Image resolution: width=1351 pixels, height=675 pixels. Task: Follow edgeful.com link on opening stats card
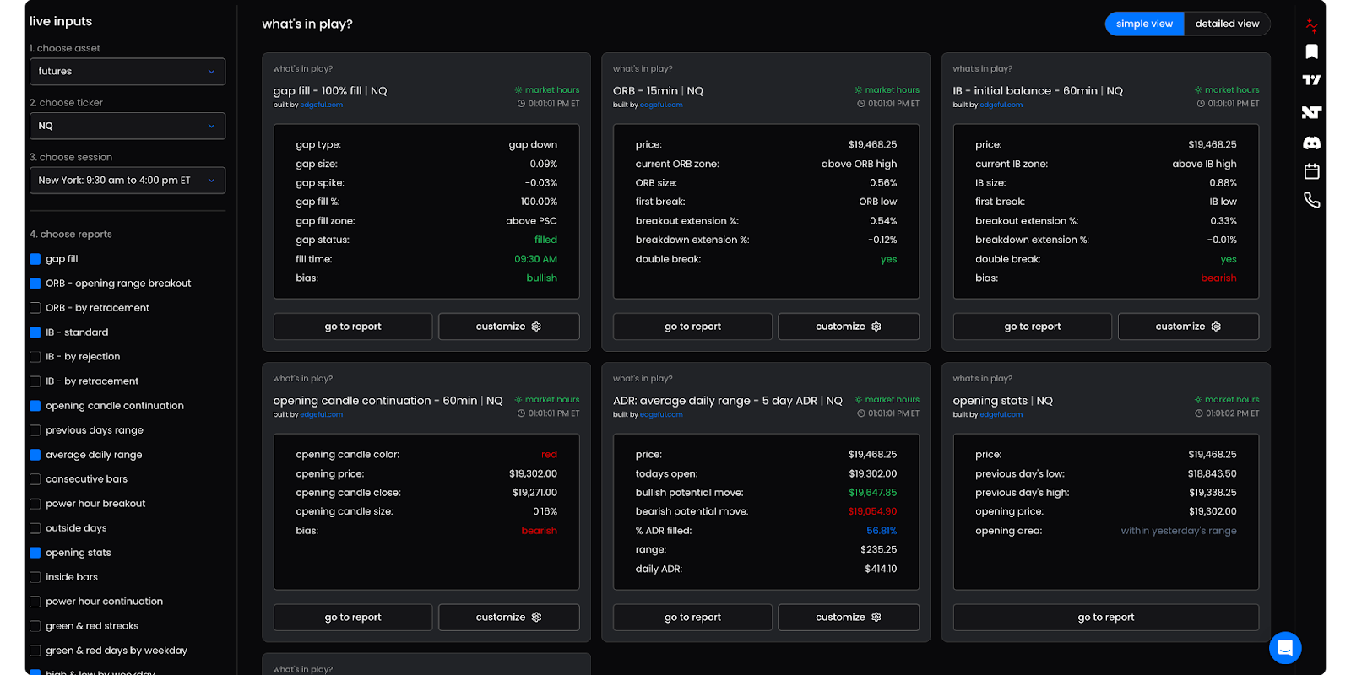tap(1001, 414)
